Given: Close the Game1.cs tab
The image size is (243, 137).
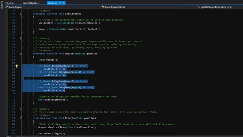Looking at the screenshot, I should (x=63, y=3).
